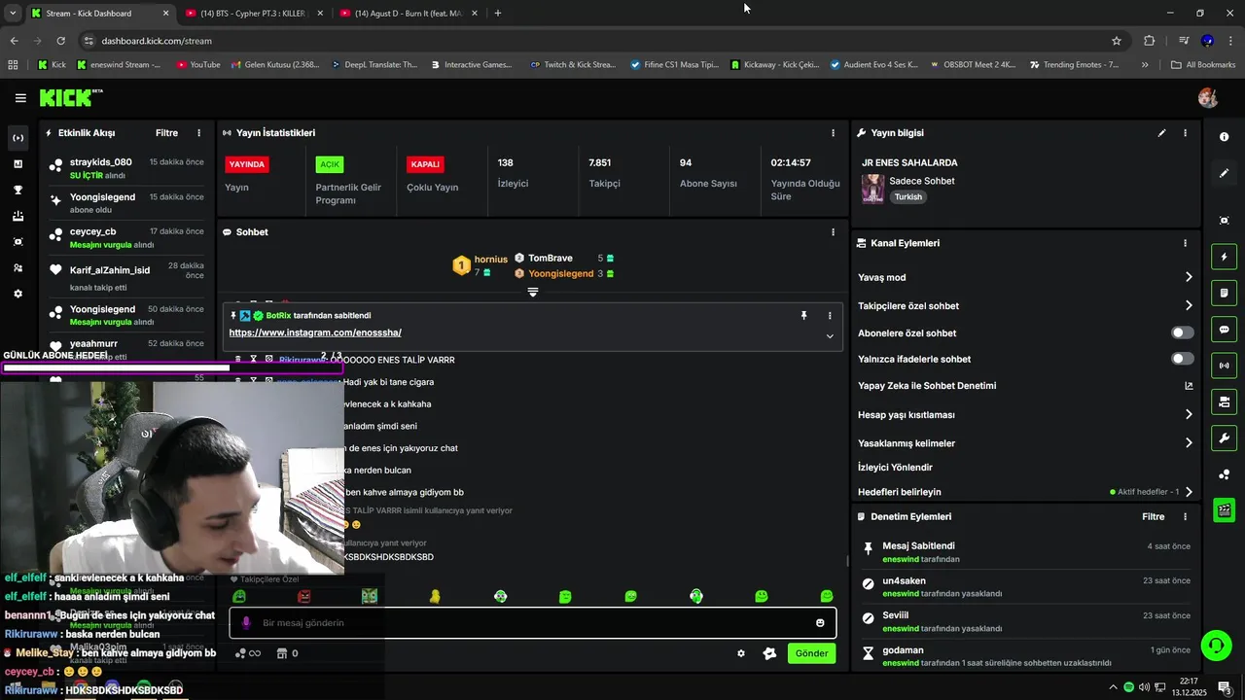This screenshot has width=1245, height=700.
Task: Open the analytics chart icon in sidebar
Action: tap(18, 164)
